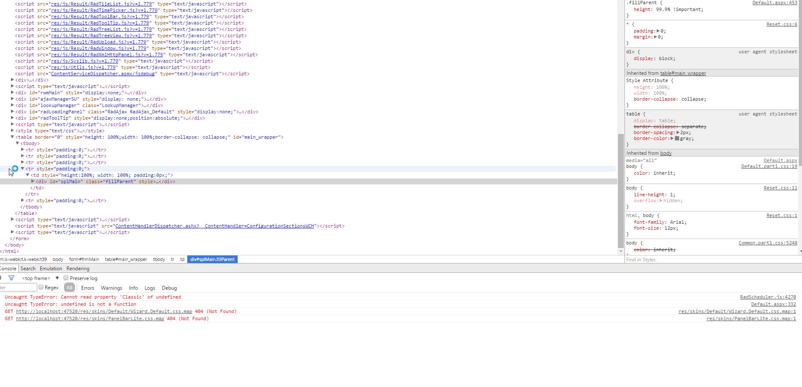Viewport: 802px width, 387px height.
Task: Expand the div#splMain fillParent node
Action: (33, 181)
